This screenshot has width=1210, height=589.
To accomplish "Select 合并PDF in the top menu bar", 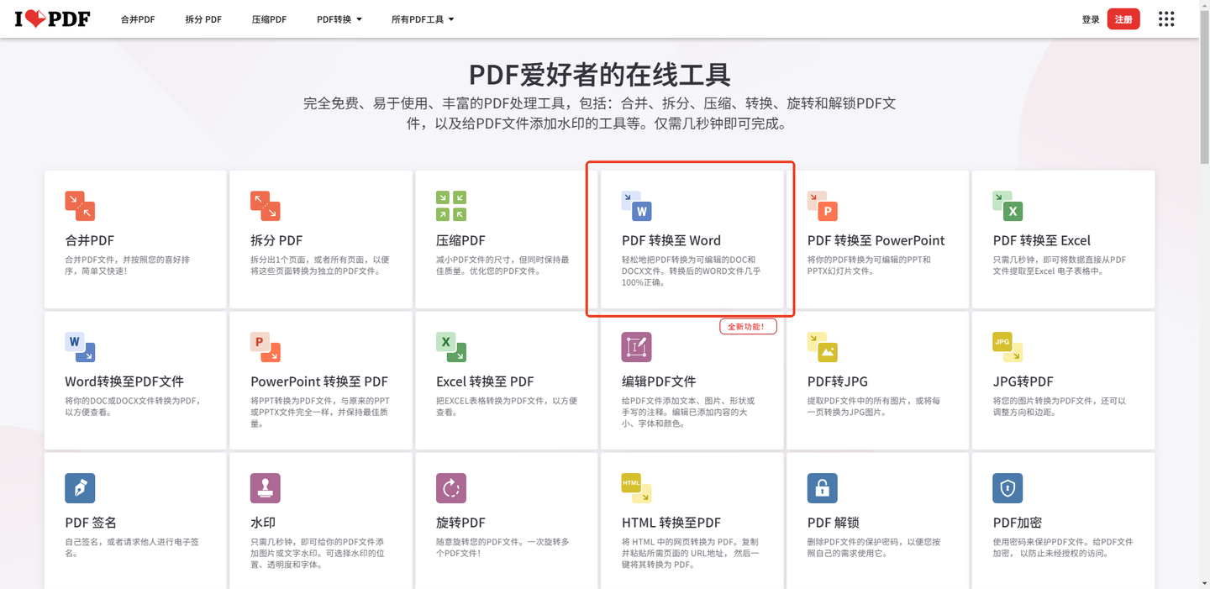I will pyautogui.click(x=137, y=18).
